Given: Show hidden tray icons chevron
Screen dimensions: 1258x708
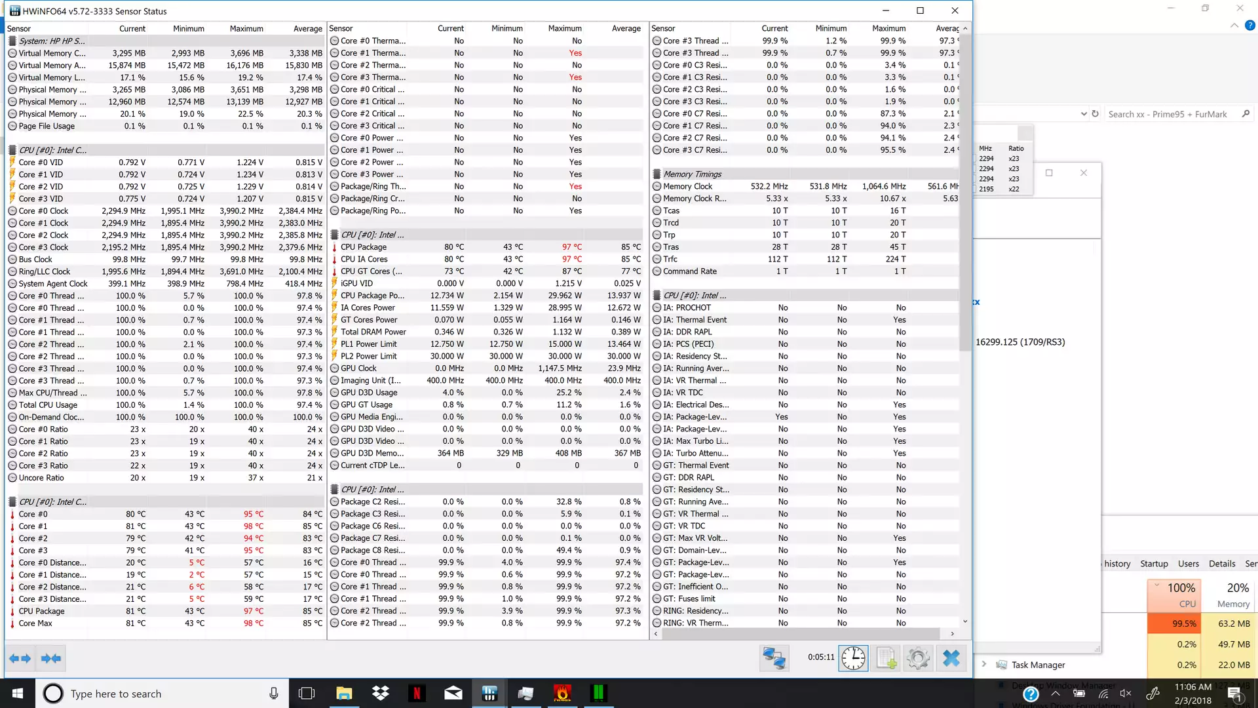Looking at the screenshot, I should (x=1056, y=694).
